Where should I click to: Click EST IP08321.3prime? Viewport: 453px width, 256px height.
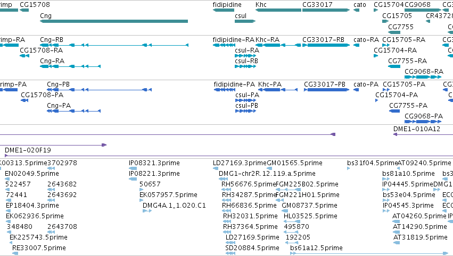coord(133,169)
